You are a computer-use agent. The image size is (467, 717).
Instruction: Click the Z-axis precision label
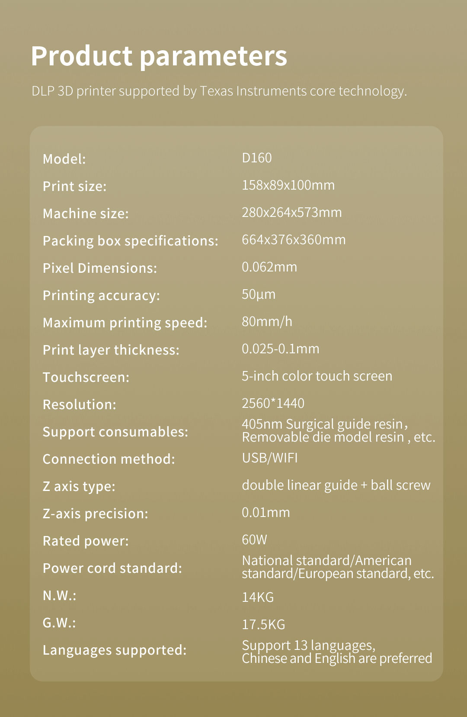pos(96,514)
